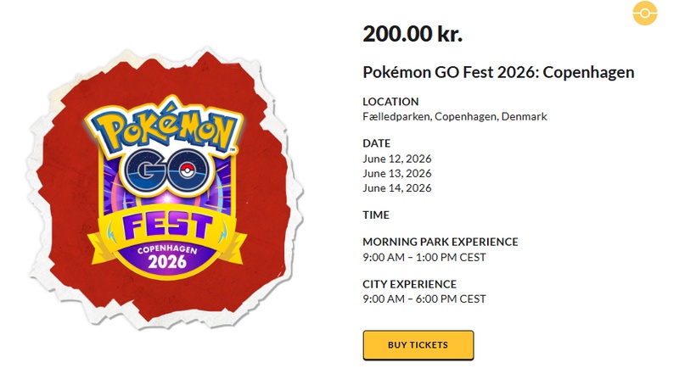
Task: Select the June 12, 2026 date
Action: pyautogui.click(x=397, y=158)
